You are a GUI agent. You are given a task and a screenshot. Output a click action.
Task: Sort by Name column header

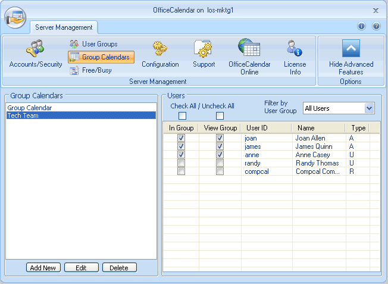[x=319, y=128]
